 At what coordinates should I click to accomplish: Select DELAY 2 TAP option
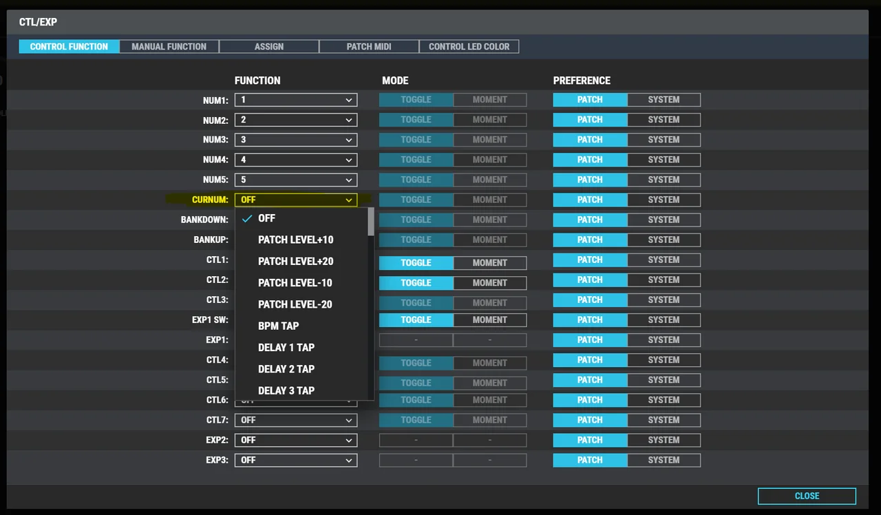tap(286, 369)
